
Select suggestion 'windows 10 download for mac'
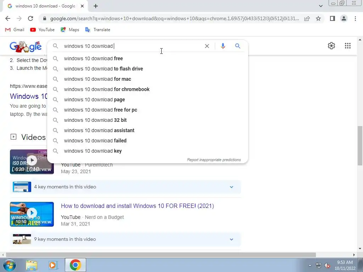click(148, 79)
